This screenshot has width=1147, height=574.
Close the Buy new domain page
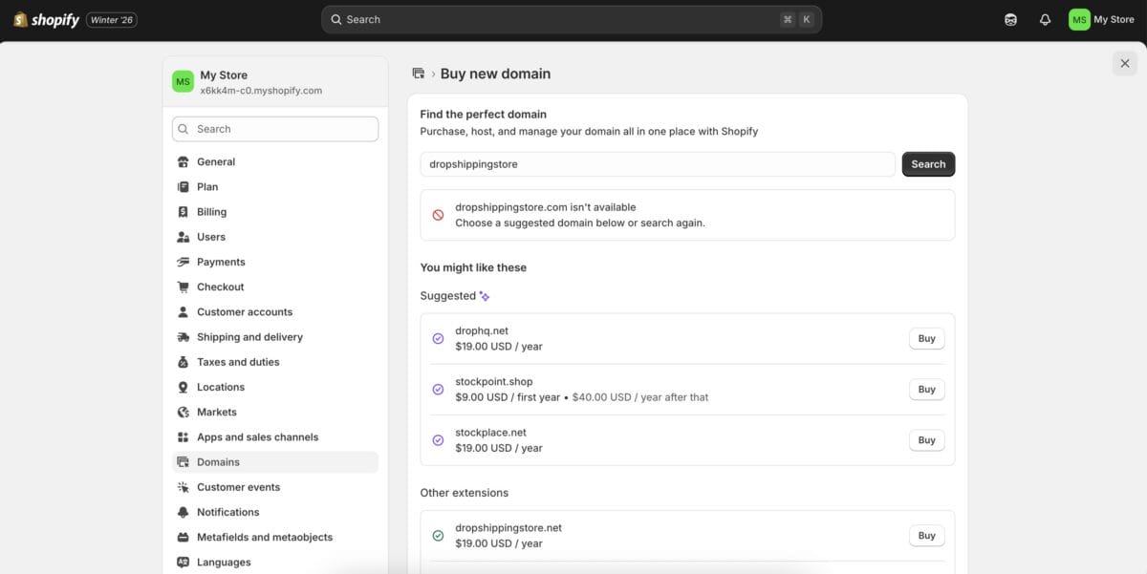[x=1124, y=63]
